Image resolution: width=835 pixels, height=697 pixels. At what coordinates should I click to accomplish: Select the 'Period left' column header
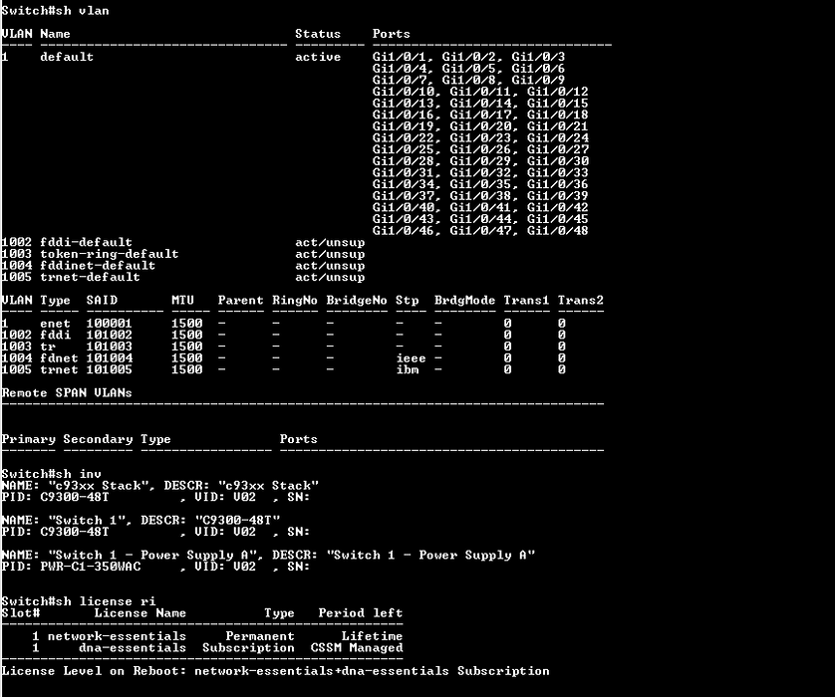pos(360,613)
